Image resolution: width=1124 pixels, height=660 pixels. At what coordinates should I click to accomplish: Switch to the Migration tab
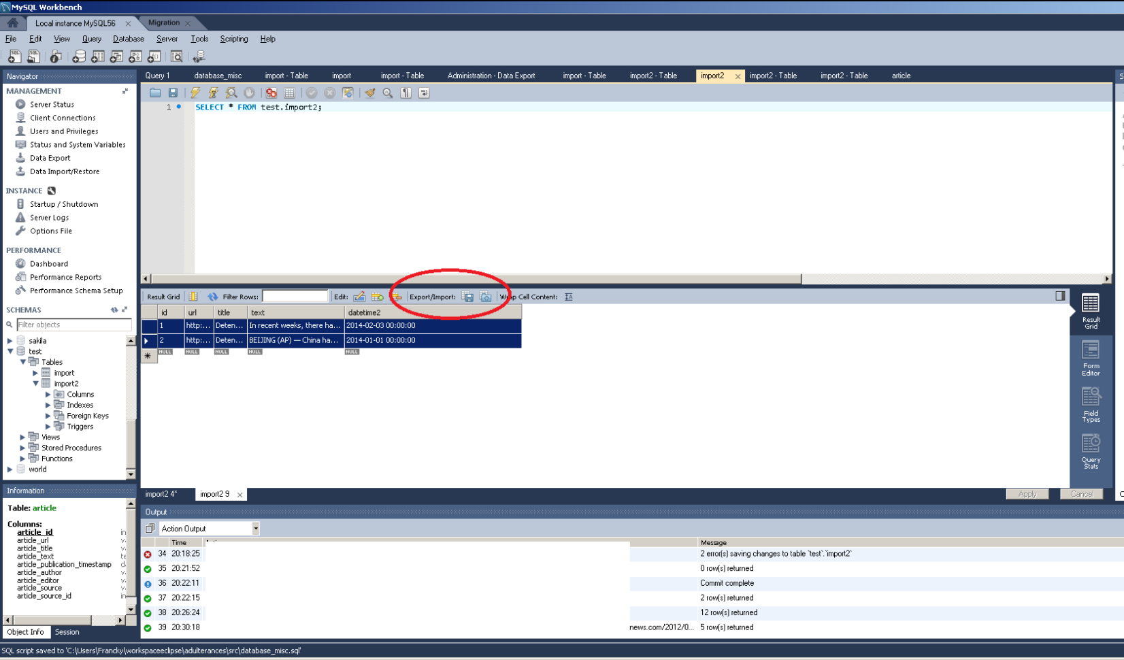click(163, 22)
